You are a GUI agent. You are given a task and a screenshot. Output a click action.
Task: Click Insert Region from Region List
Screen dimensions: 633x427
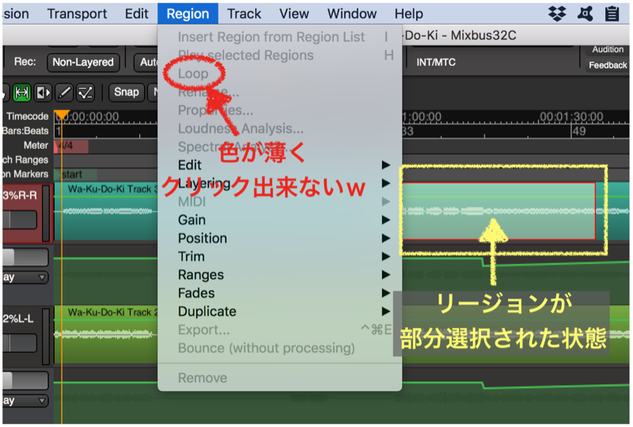click(x=279, y=36)
